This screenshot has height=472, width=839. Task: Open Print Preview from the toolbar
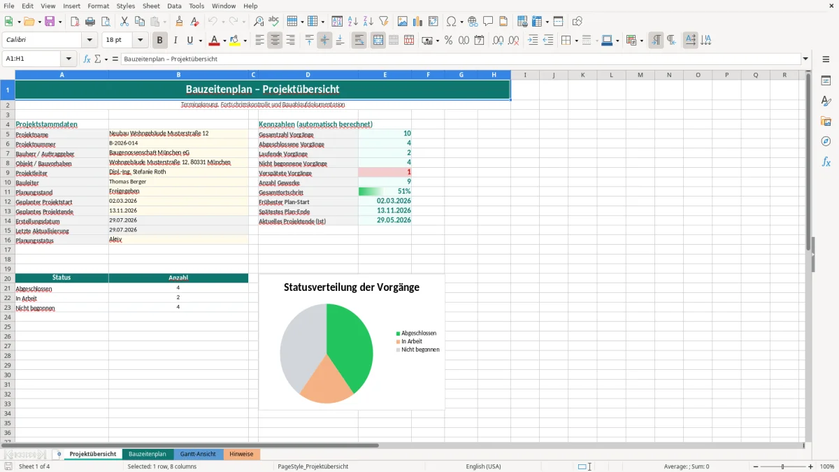click(106, 22)
